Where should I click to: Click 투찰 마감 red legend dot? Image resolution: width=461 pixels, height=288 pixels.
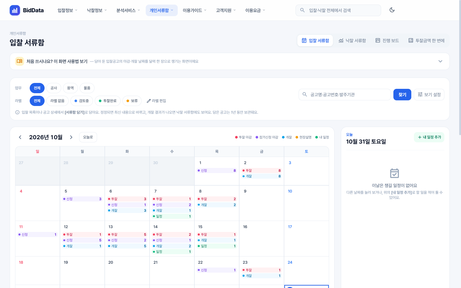(236, 137)
